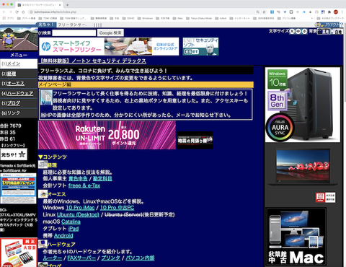Image resolution: width=346 pixels, height=267 pixels.
Task: Click the 経理 section icon in contents
Action: [43, 165]
